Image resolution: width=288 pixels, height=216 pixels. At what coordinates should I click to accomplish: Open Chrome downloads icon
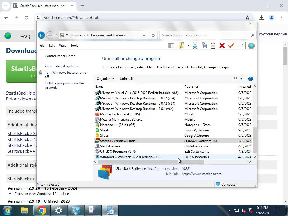coord(261,18)
